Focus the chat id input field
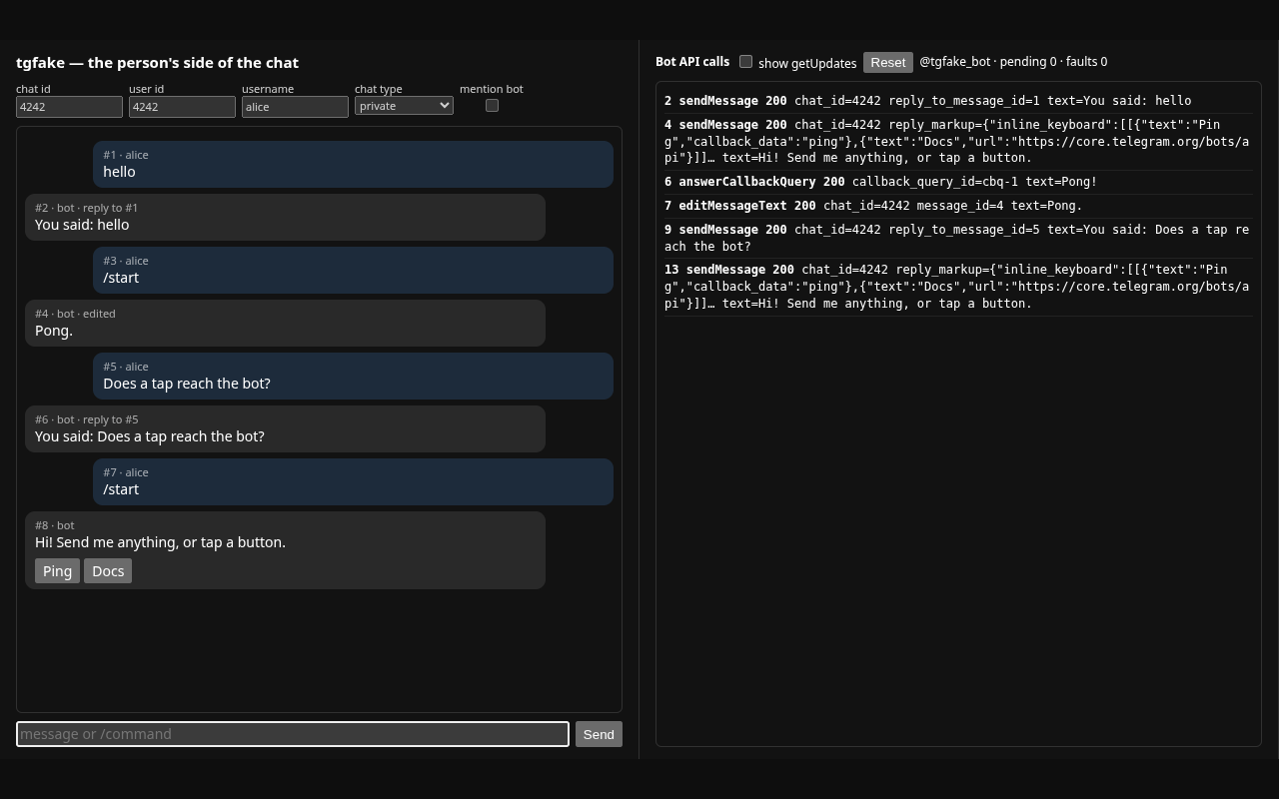 coord(69,107)
